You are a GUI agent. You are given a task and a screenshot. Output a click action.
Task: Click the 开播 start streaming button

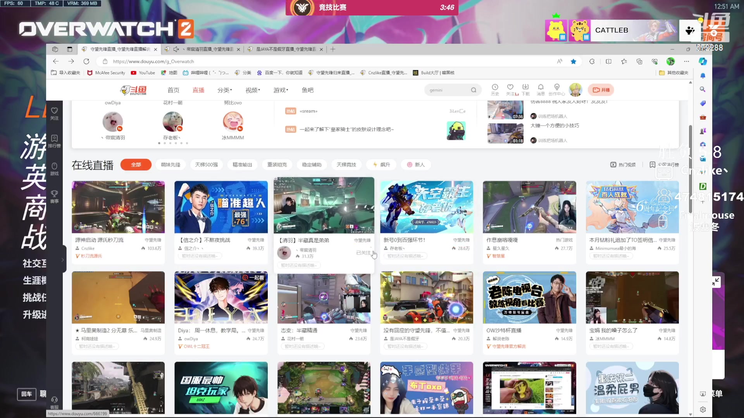click(x=601, y=89)
